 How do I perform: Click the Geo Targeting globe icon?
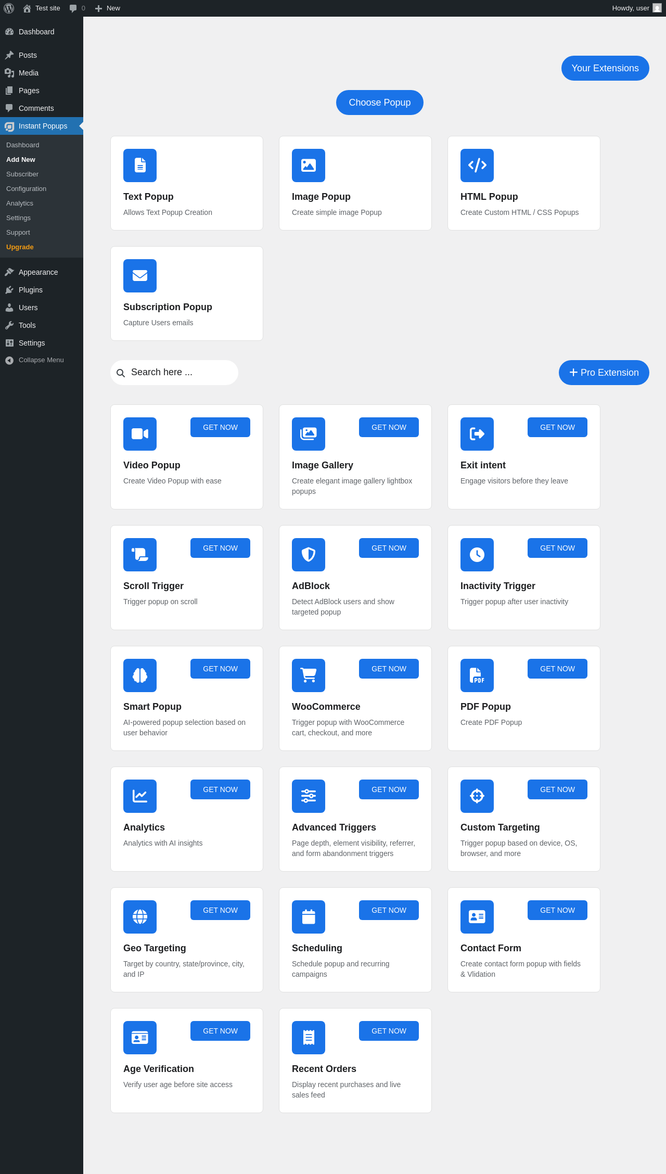coord(140,917)
